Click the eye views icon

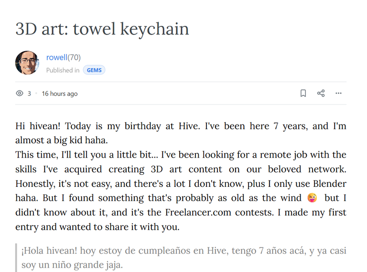click(20, 93)
